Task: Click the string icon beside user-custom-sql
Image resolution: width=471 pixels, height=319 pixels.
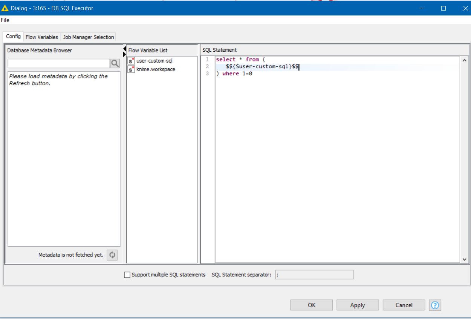Action: point(131,61)
